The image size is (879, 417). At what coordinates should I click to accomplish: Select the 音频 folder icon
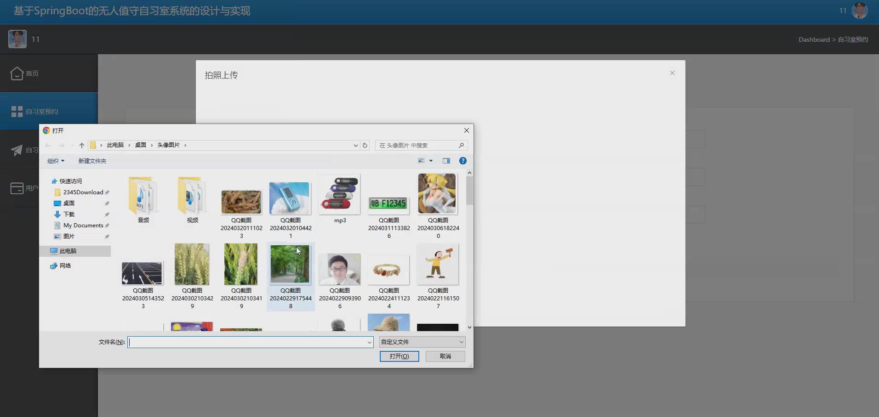click(143, 196)
